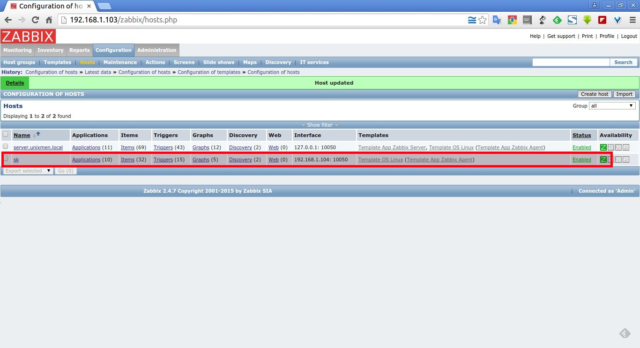Click the Chrome user profile icon

pyautogui.click(x=595, y=5)
